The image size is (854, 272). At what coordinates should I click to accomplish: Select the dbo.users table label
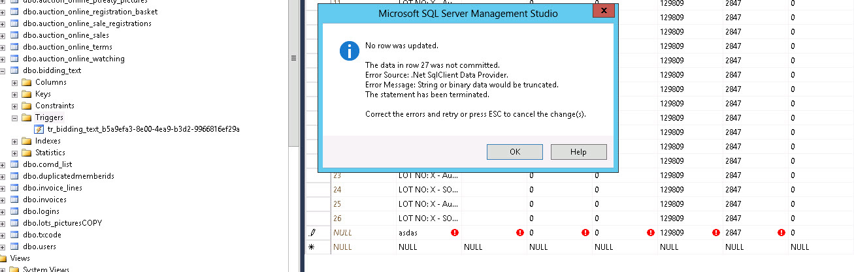(x=40, y=247)
